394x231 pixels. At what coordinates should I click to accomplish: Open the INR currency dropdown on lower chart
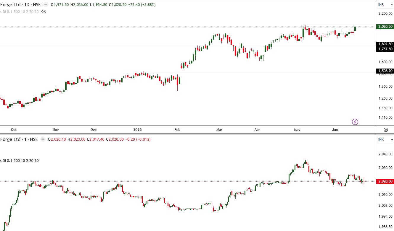click(x=385, y=139)
